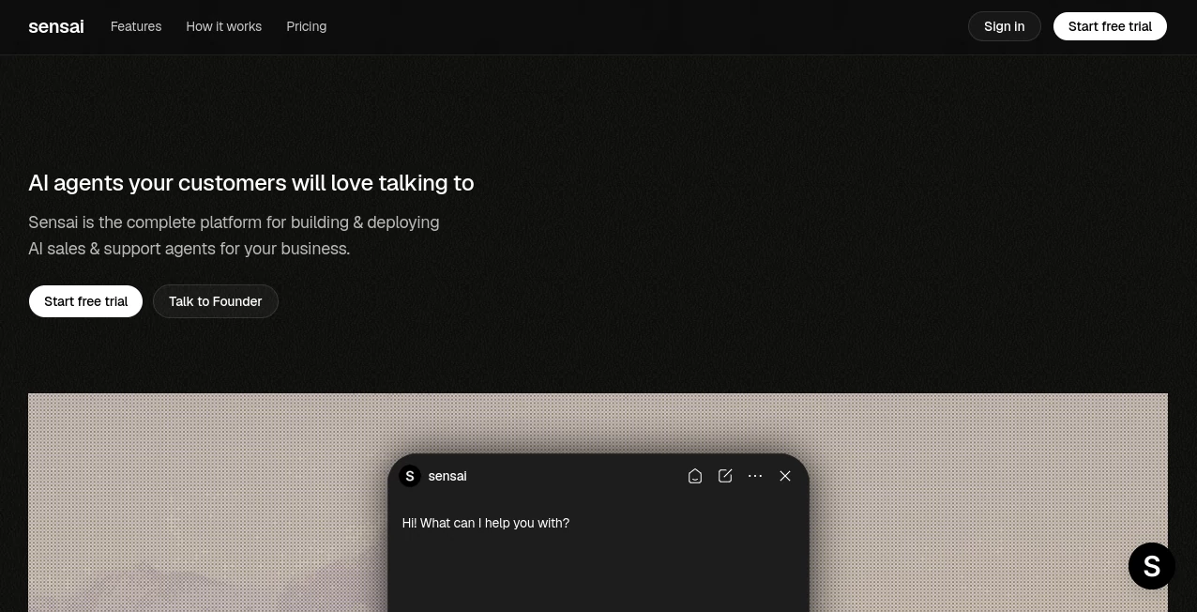Open the Features nav item
1197x612 pixels.
pos(136,26)
